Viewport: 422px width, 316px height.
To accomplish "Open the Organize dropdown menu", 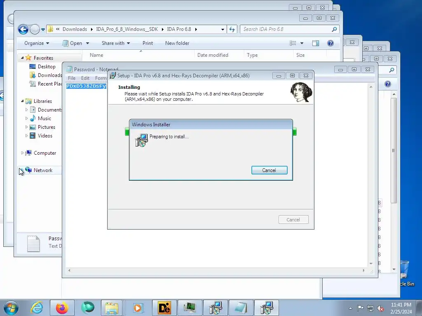I will click(x=37, y=43).
